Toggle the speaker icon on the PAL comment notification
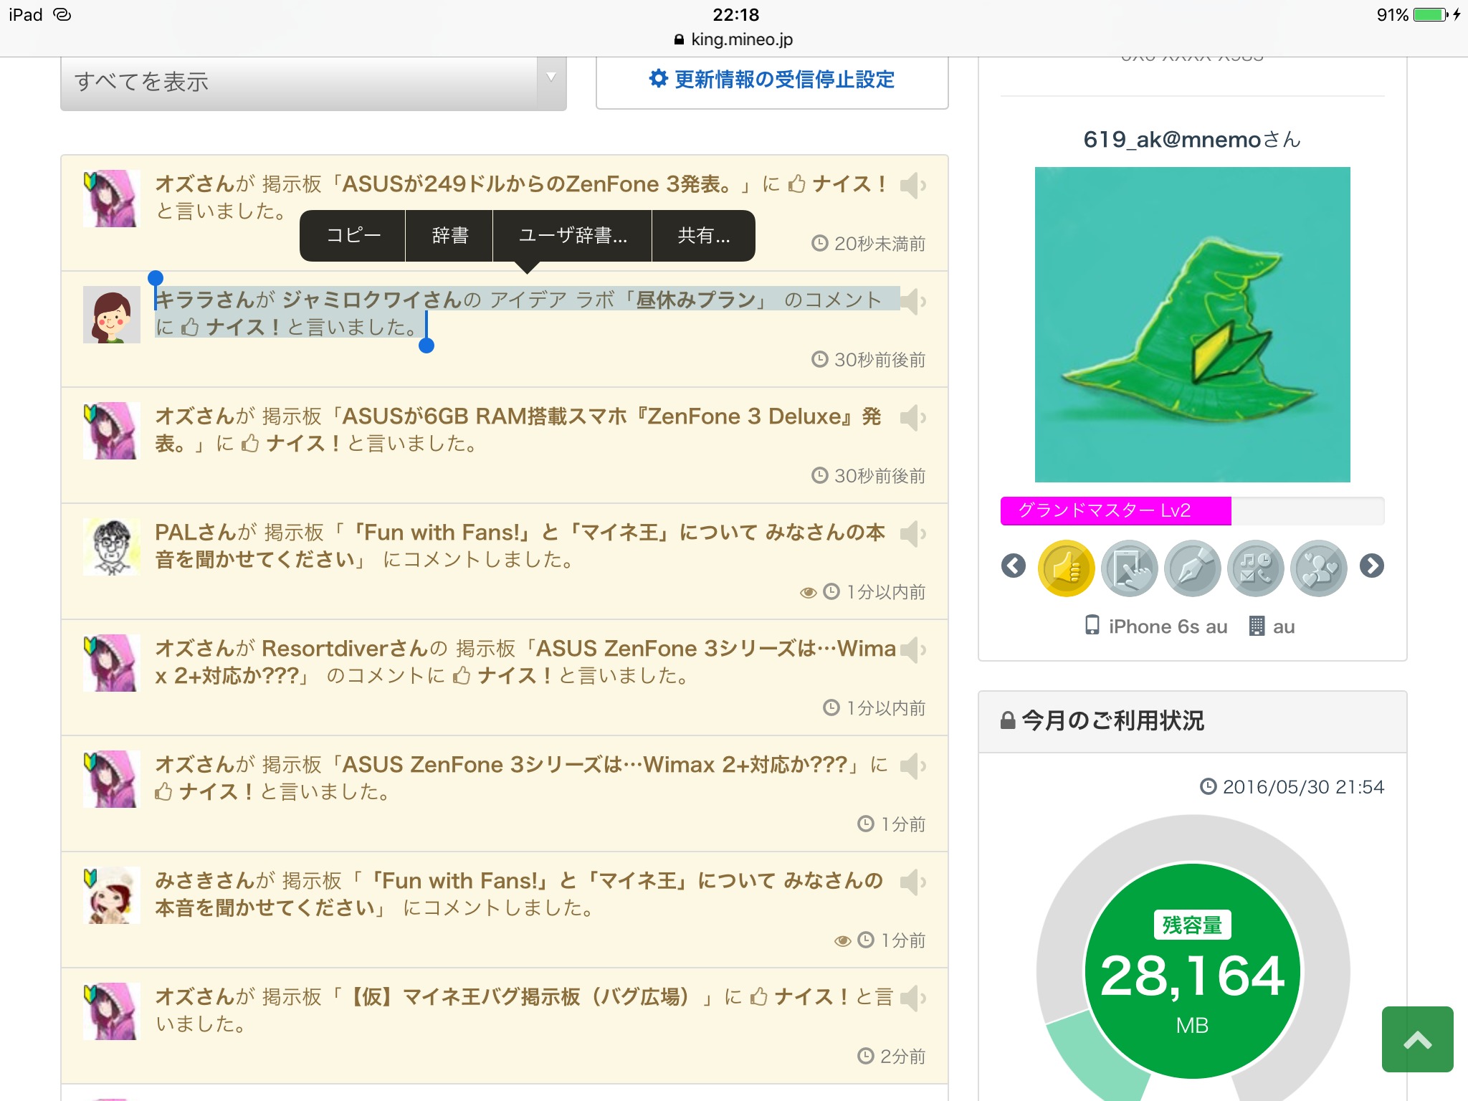This screenshot has width=1468, height=1101. (x=910, y=534)
